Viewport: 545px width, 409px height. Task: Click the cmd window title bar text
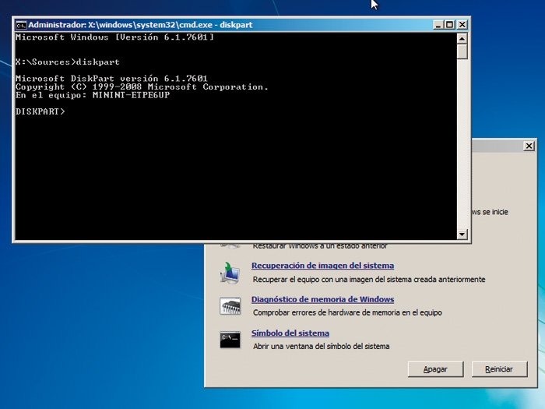click(140, 25)
